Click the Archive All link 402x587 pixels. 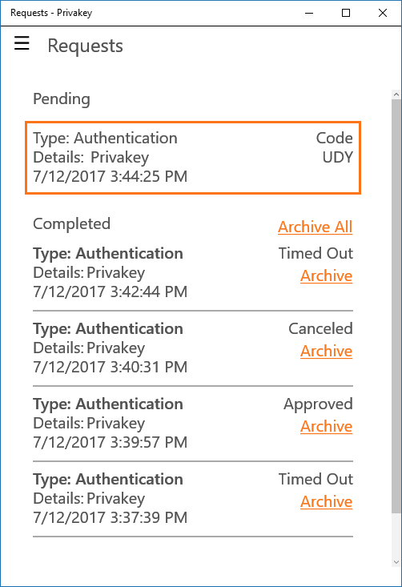point(316,227)
